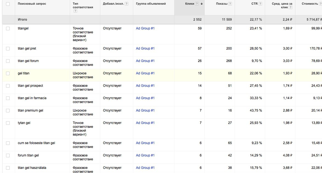Open help icon under Сред. цена за клик
Screen dimensions: 322x173
pyautogui.click(x=290, y=7)
